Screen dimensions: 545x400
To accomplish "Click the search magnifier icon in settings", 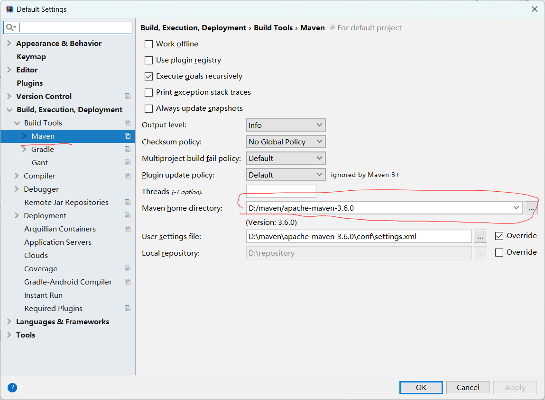I will click(11, 27).
